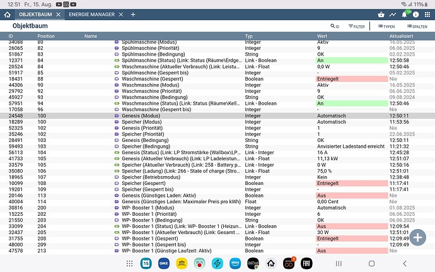Image resolution: width=435 pixels, height=272 pixels.
Task: Select the Genesis (Modus) row
Action: 217,115
